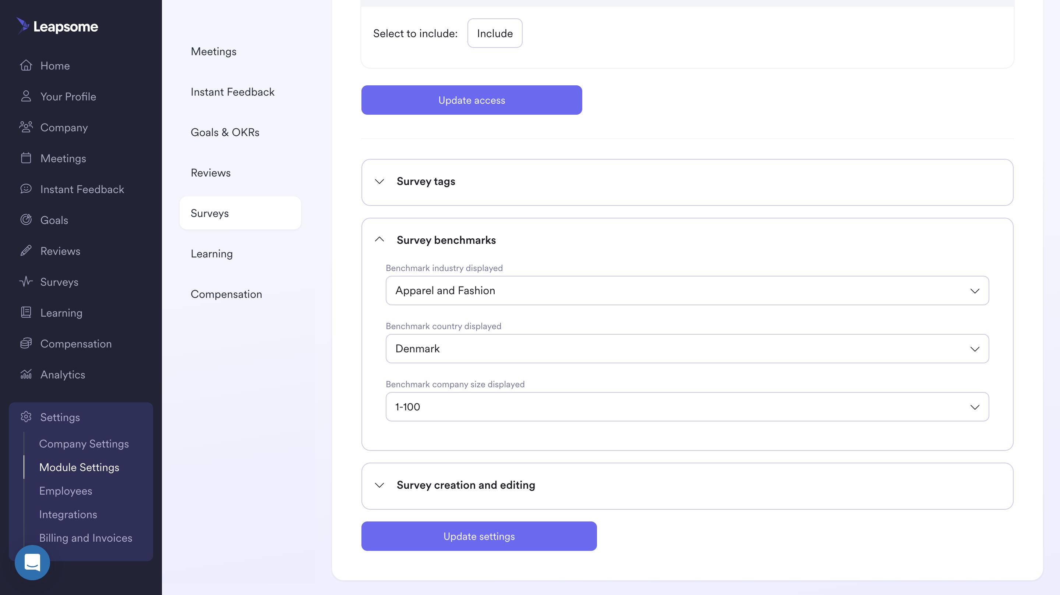Click the arrow on the Denmark dropdown
Viewport: 1060px width, 595px height.
point(974,349)
